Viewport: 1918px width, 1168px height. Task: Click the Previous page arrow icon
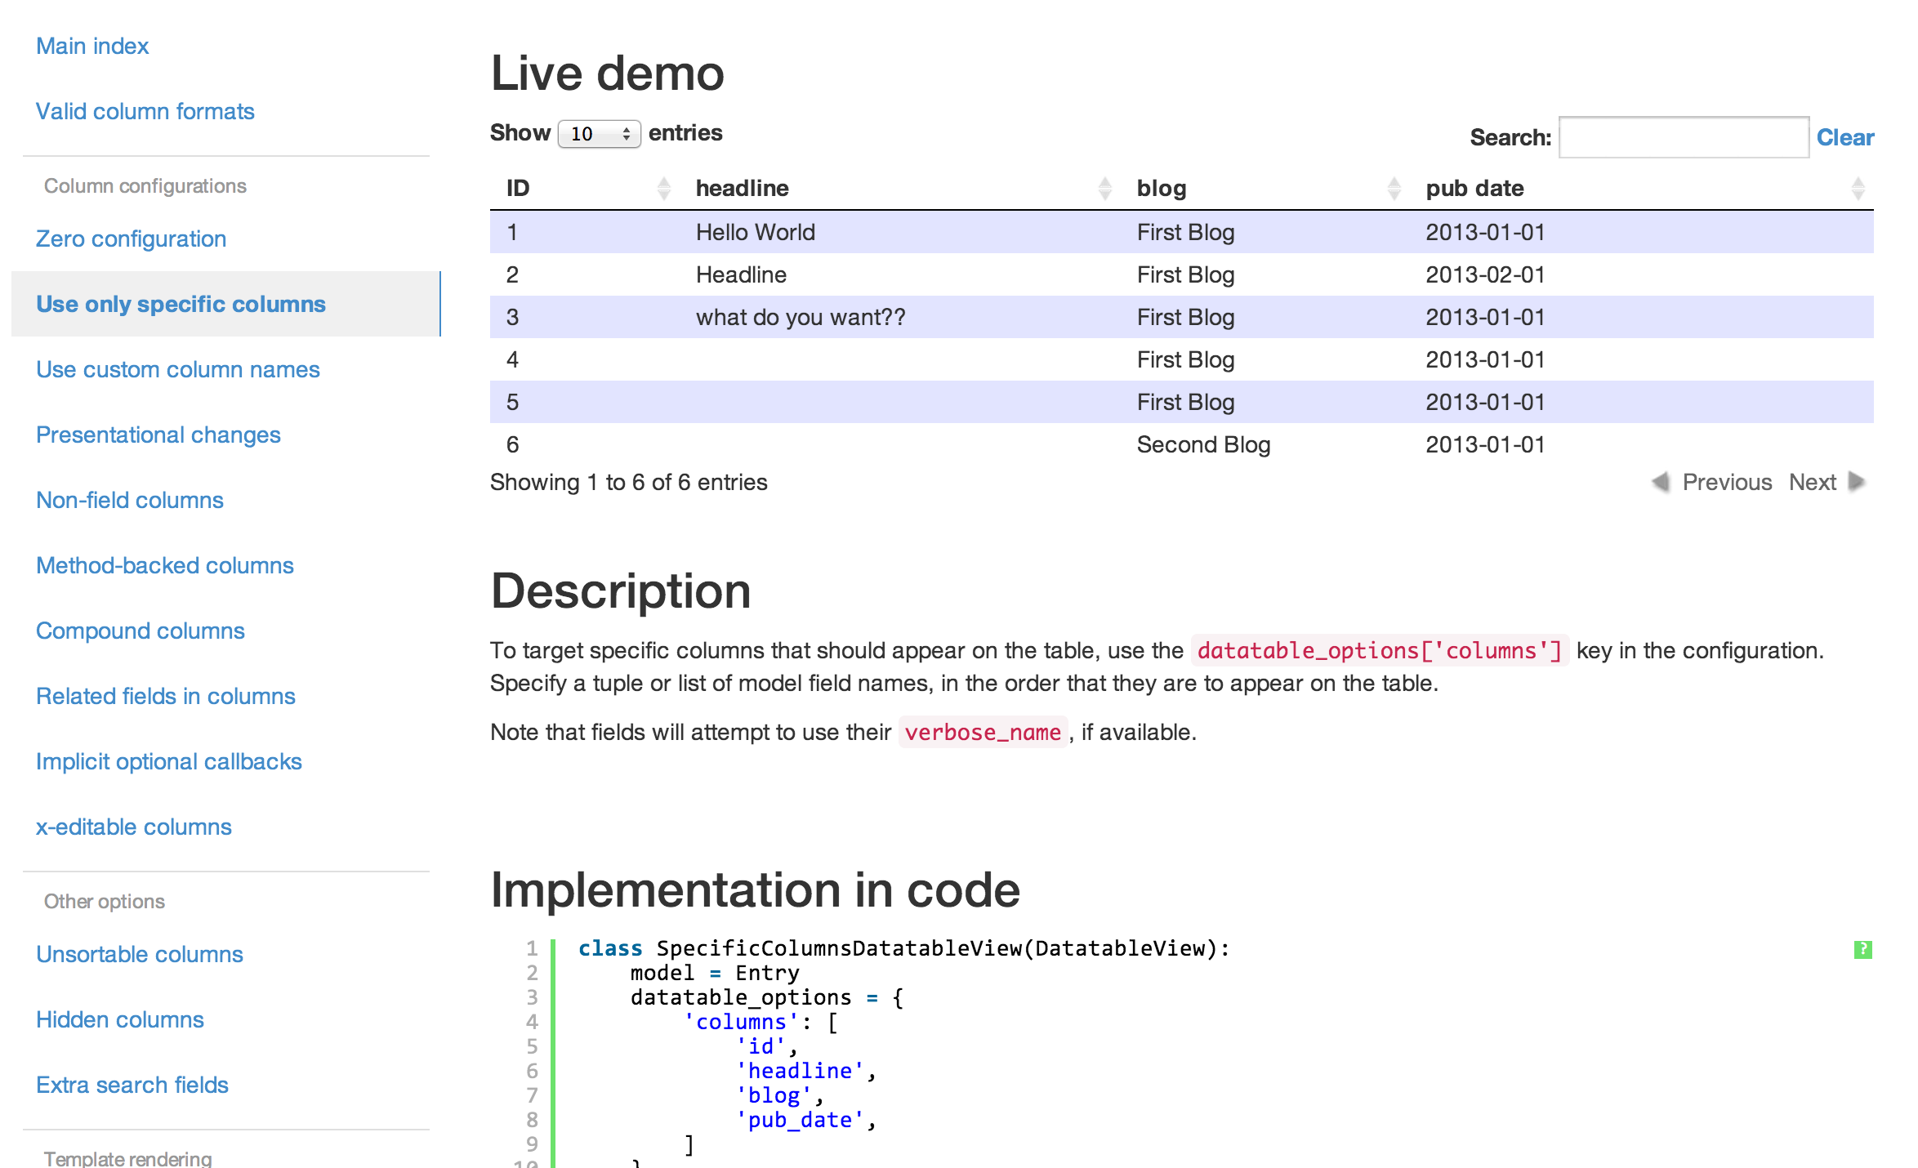(x=1661, y=482)
